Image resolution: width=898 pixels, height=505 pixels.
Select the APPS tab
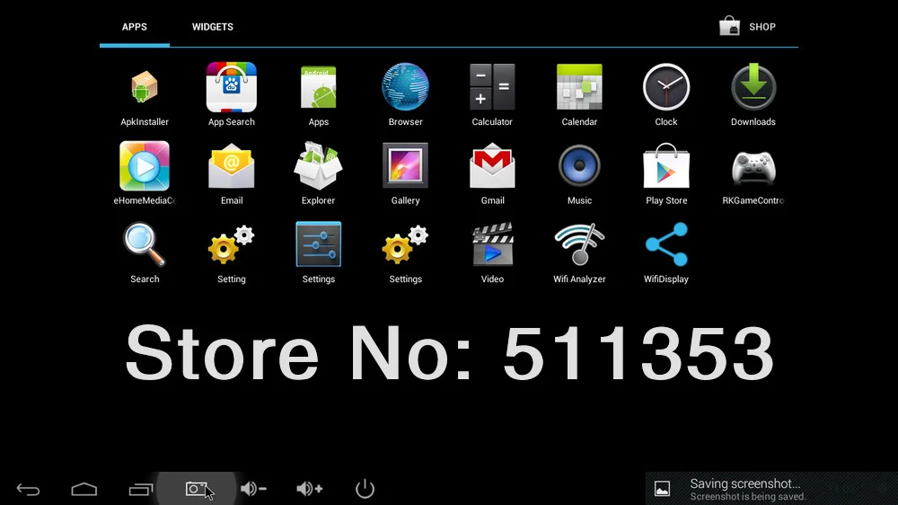[135, 27]
